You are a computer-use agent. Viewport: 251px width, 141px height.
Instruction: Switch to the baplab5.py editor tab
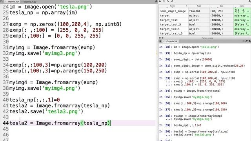[12, 2]
